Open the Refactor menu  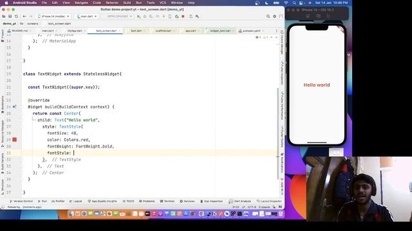tap(112, 3)
